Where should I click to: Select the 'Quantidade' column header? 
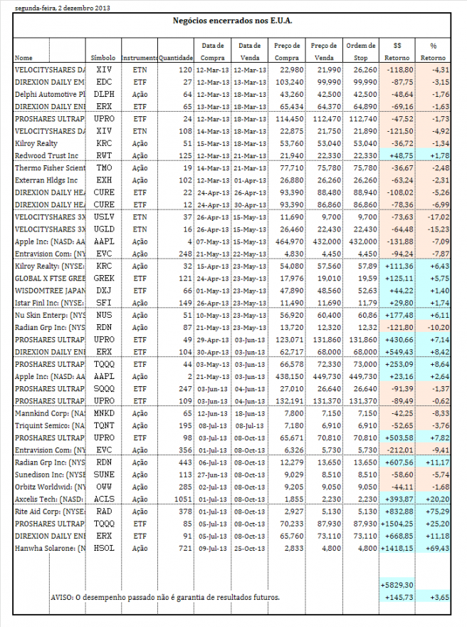pyautogui.click(x=176, y=58)
